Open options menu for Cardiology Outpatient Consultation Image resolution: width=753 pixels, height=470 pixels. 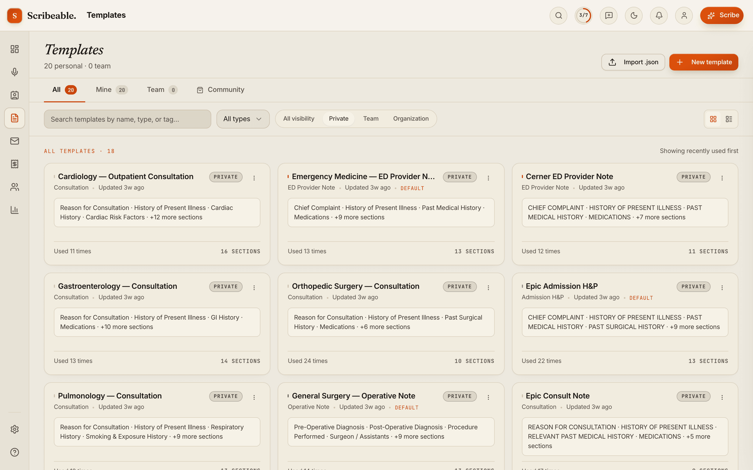coord(254,178)
